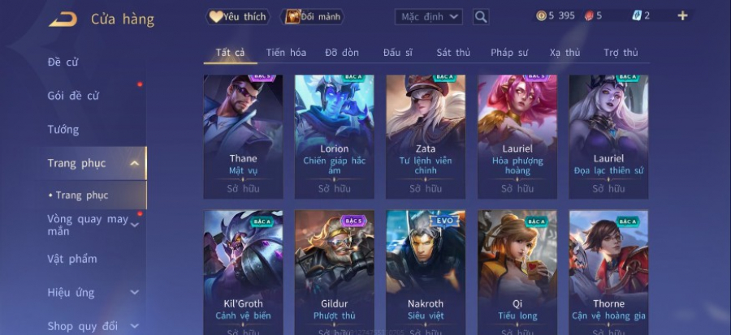
Task: Go to Gói đề cử in sidebar
Action: coord(73,96)
